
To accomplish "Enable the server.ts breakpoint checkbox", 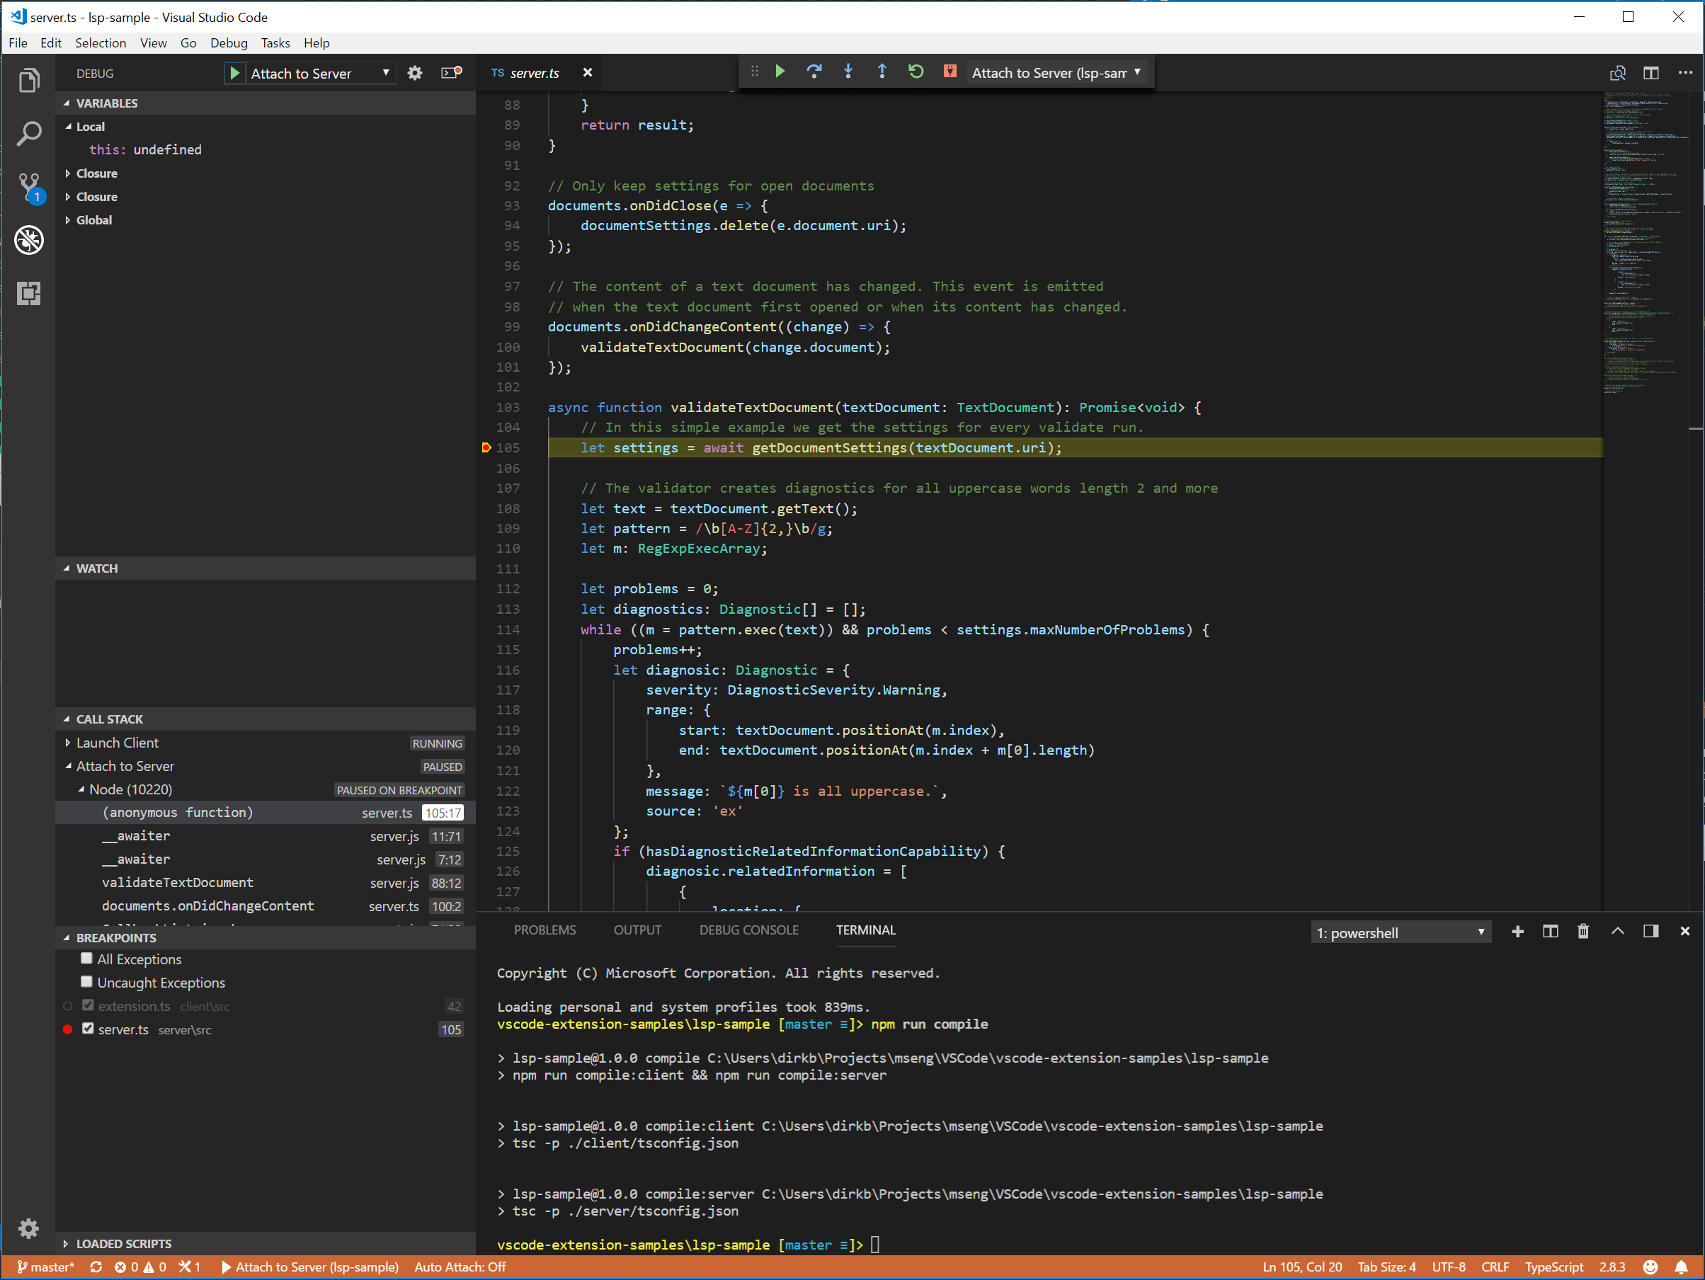I will (x=87, y=1030).
